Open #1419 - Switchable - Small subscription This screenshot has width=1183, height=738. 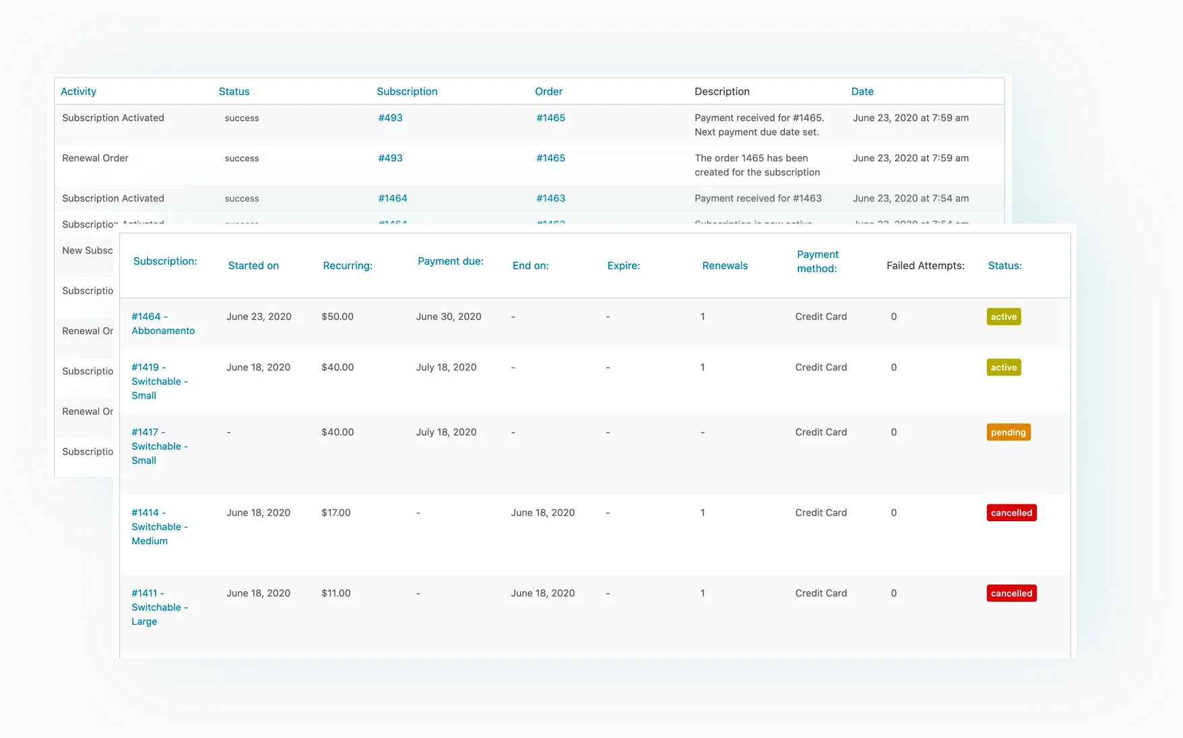160,382
